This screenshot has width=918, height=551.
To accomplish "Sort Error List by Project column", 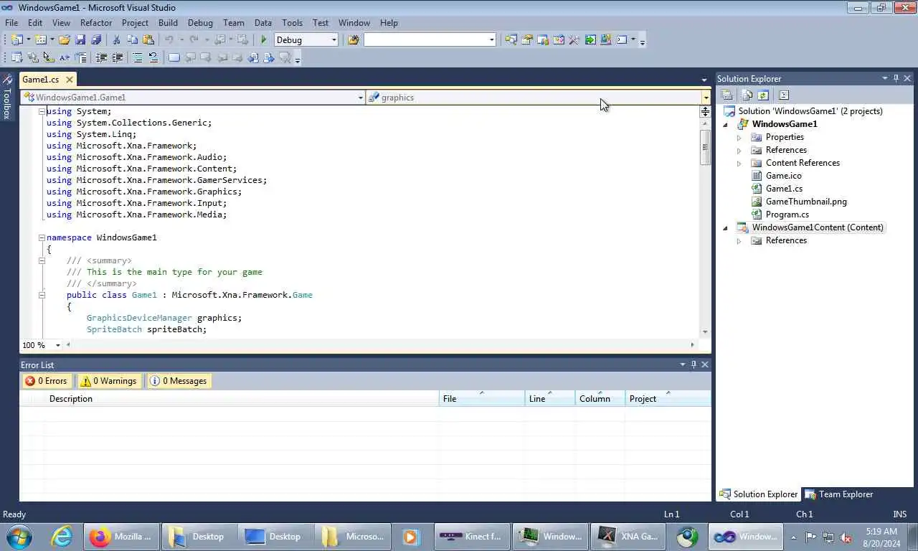I will pyautogui.click(x=668, y=399).
